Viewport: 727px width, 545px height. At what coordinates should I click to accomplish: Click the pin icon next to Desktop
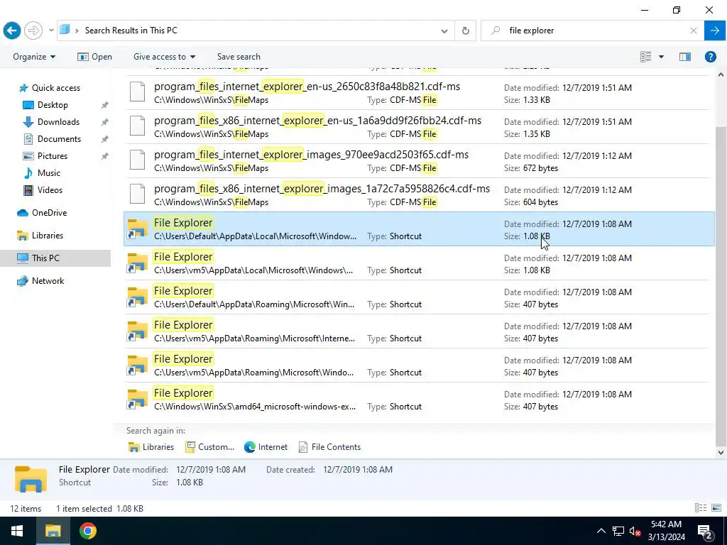[x=105, y=105]
